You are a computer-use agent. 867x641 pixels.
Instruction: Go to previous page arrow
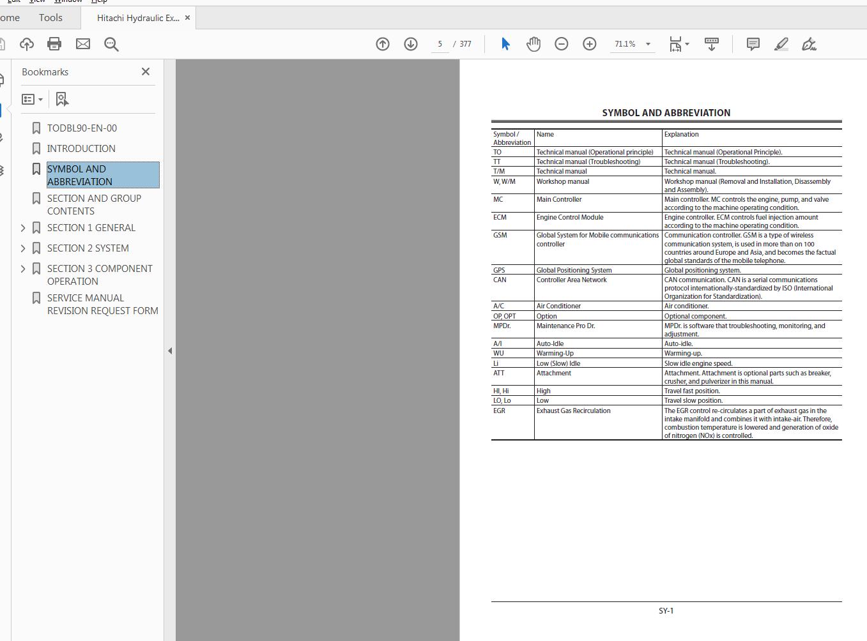[383, 44]
